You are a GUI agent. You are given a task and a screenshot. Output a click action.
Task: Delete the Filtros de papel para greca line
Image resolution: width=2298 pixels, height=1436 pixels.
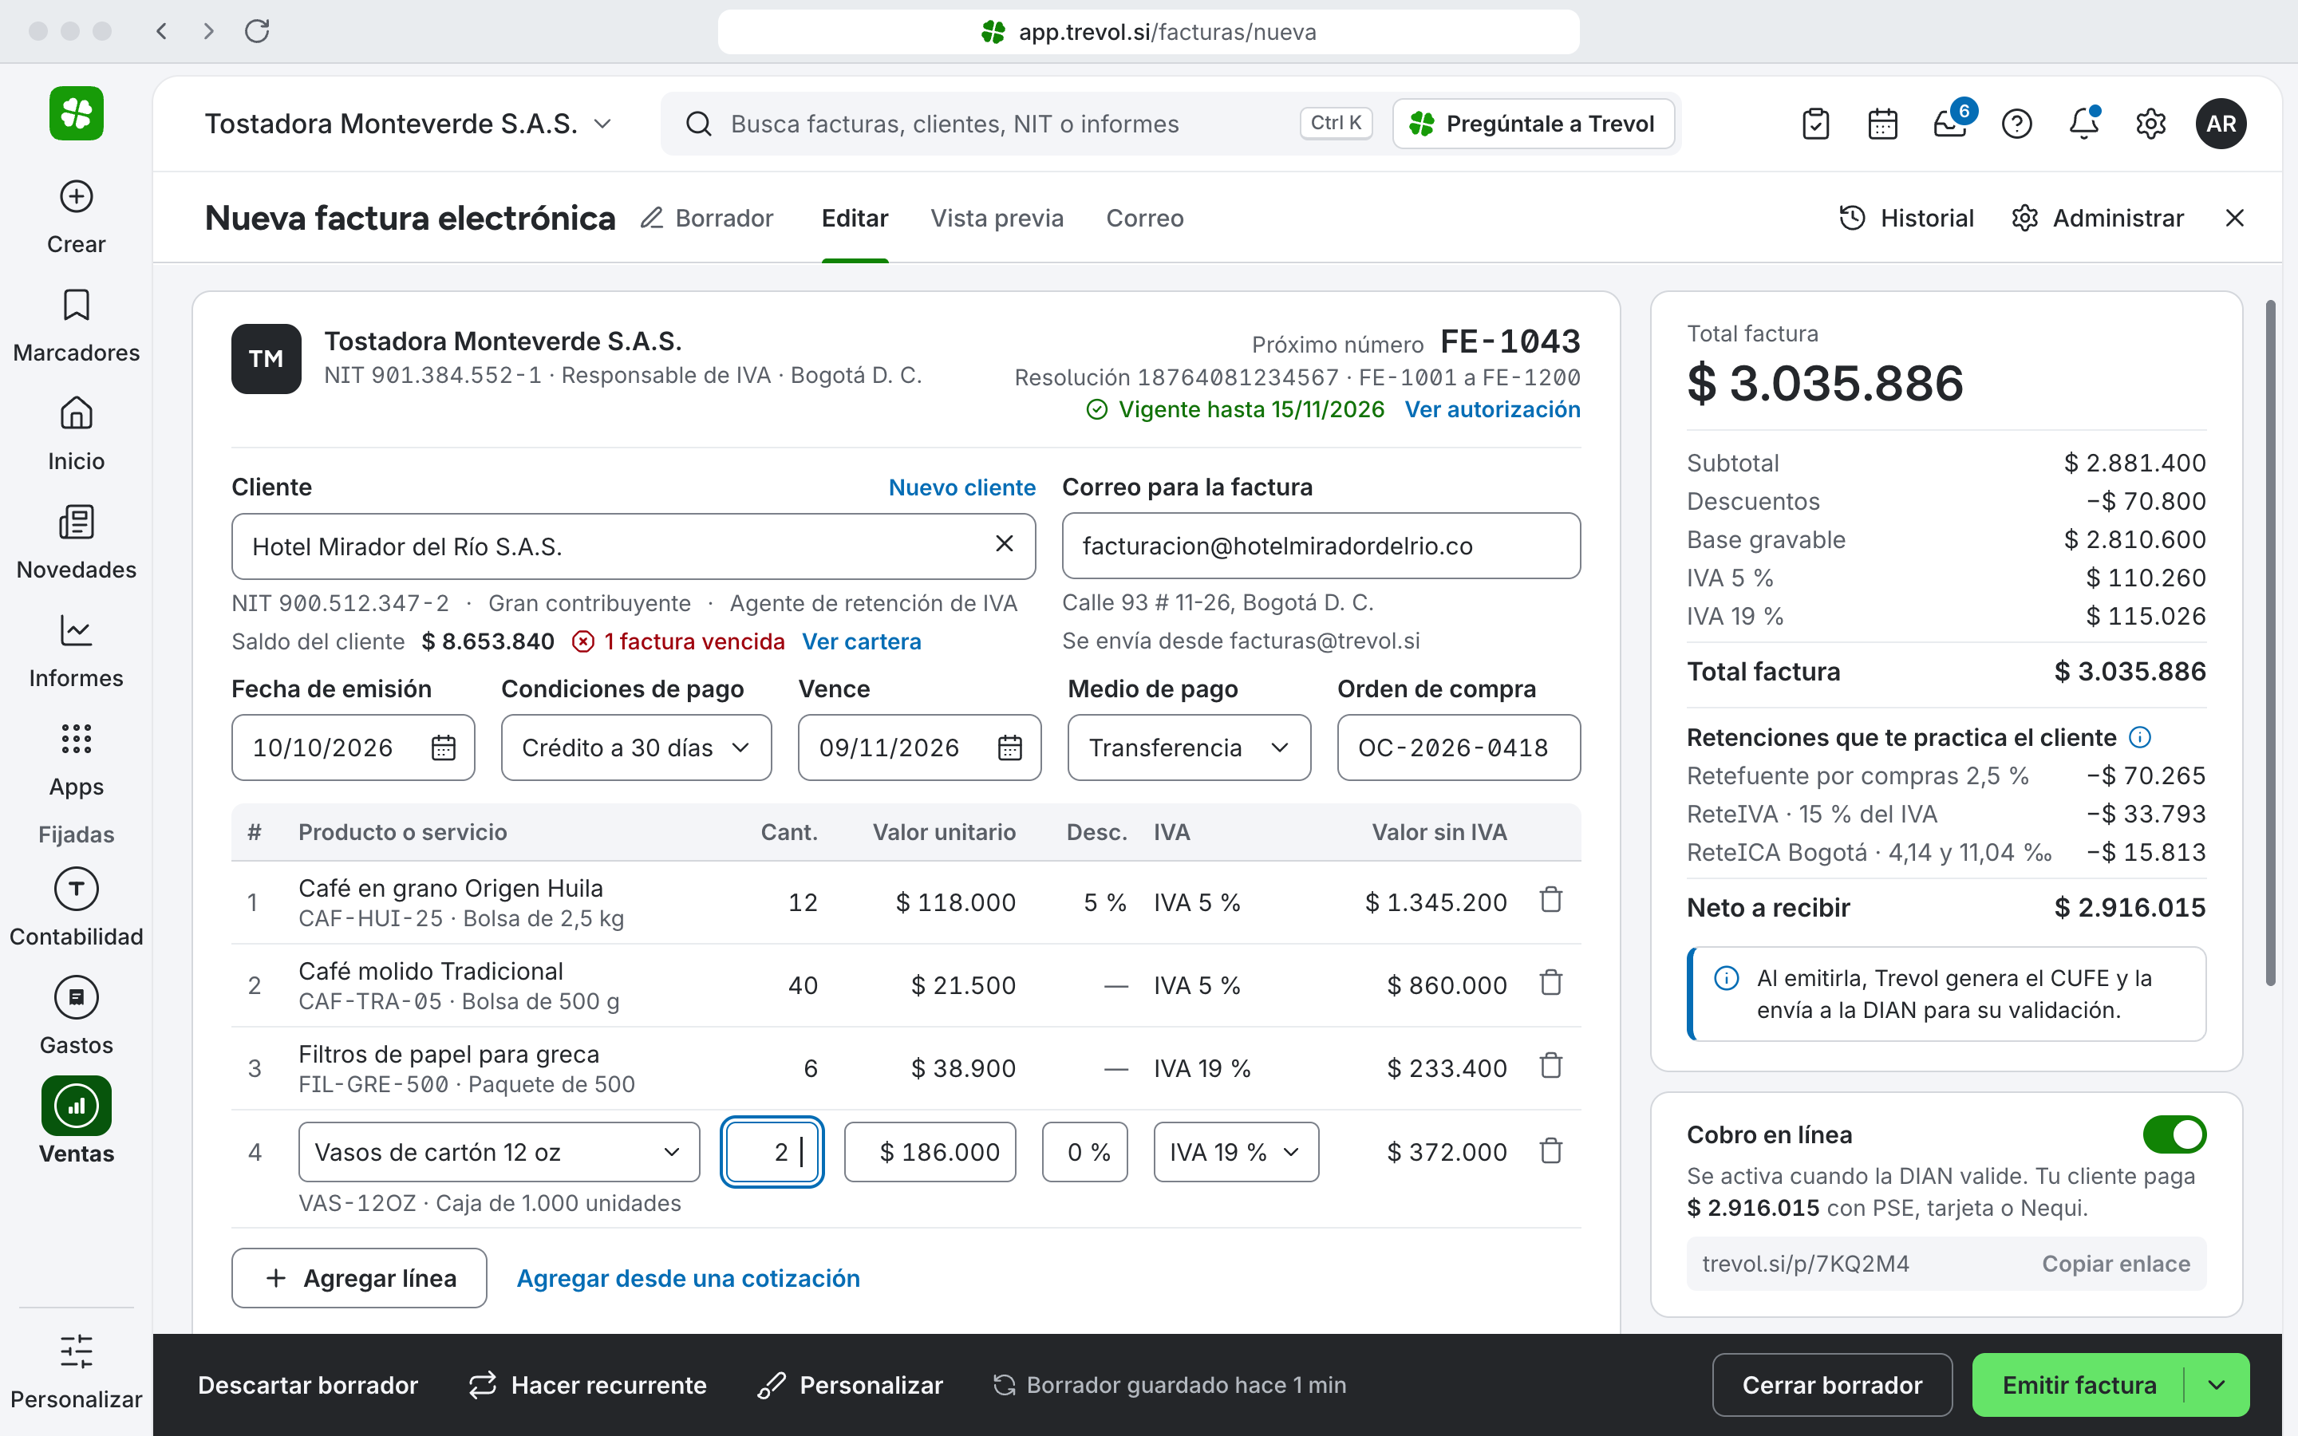point(1550,1067)
